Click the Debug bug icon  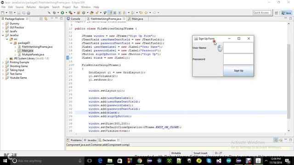[54, 12]
